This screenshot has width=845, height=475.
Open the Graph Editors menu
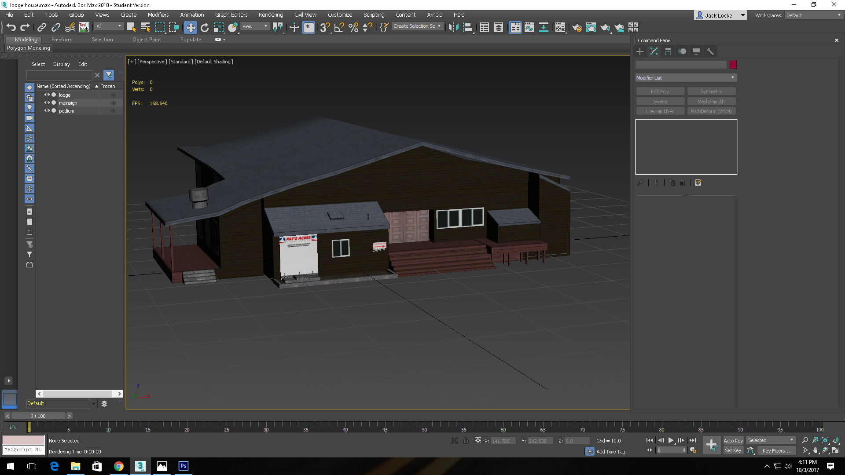[x=231, y=15]
